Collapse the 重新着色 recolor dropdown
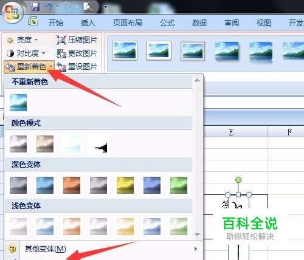This screenshot has width=304, height=260. pos(29,67)
